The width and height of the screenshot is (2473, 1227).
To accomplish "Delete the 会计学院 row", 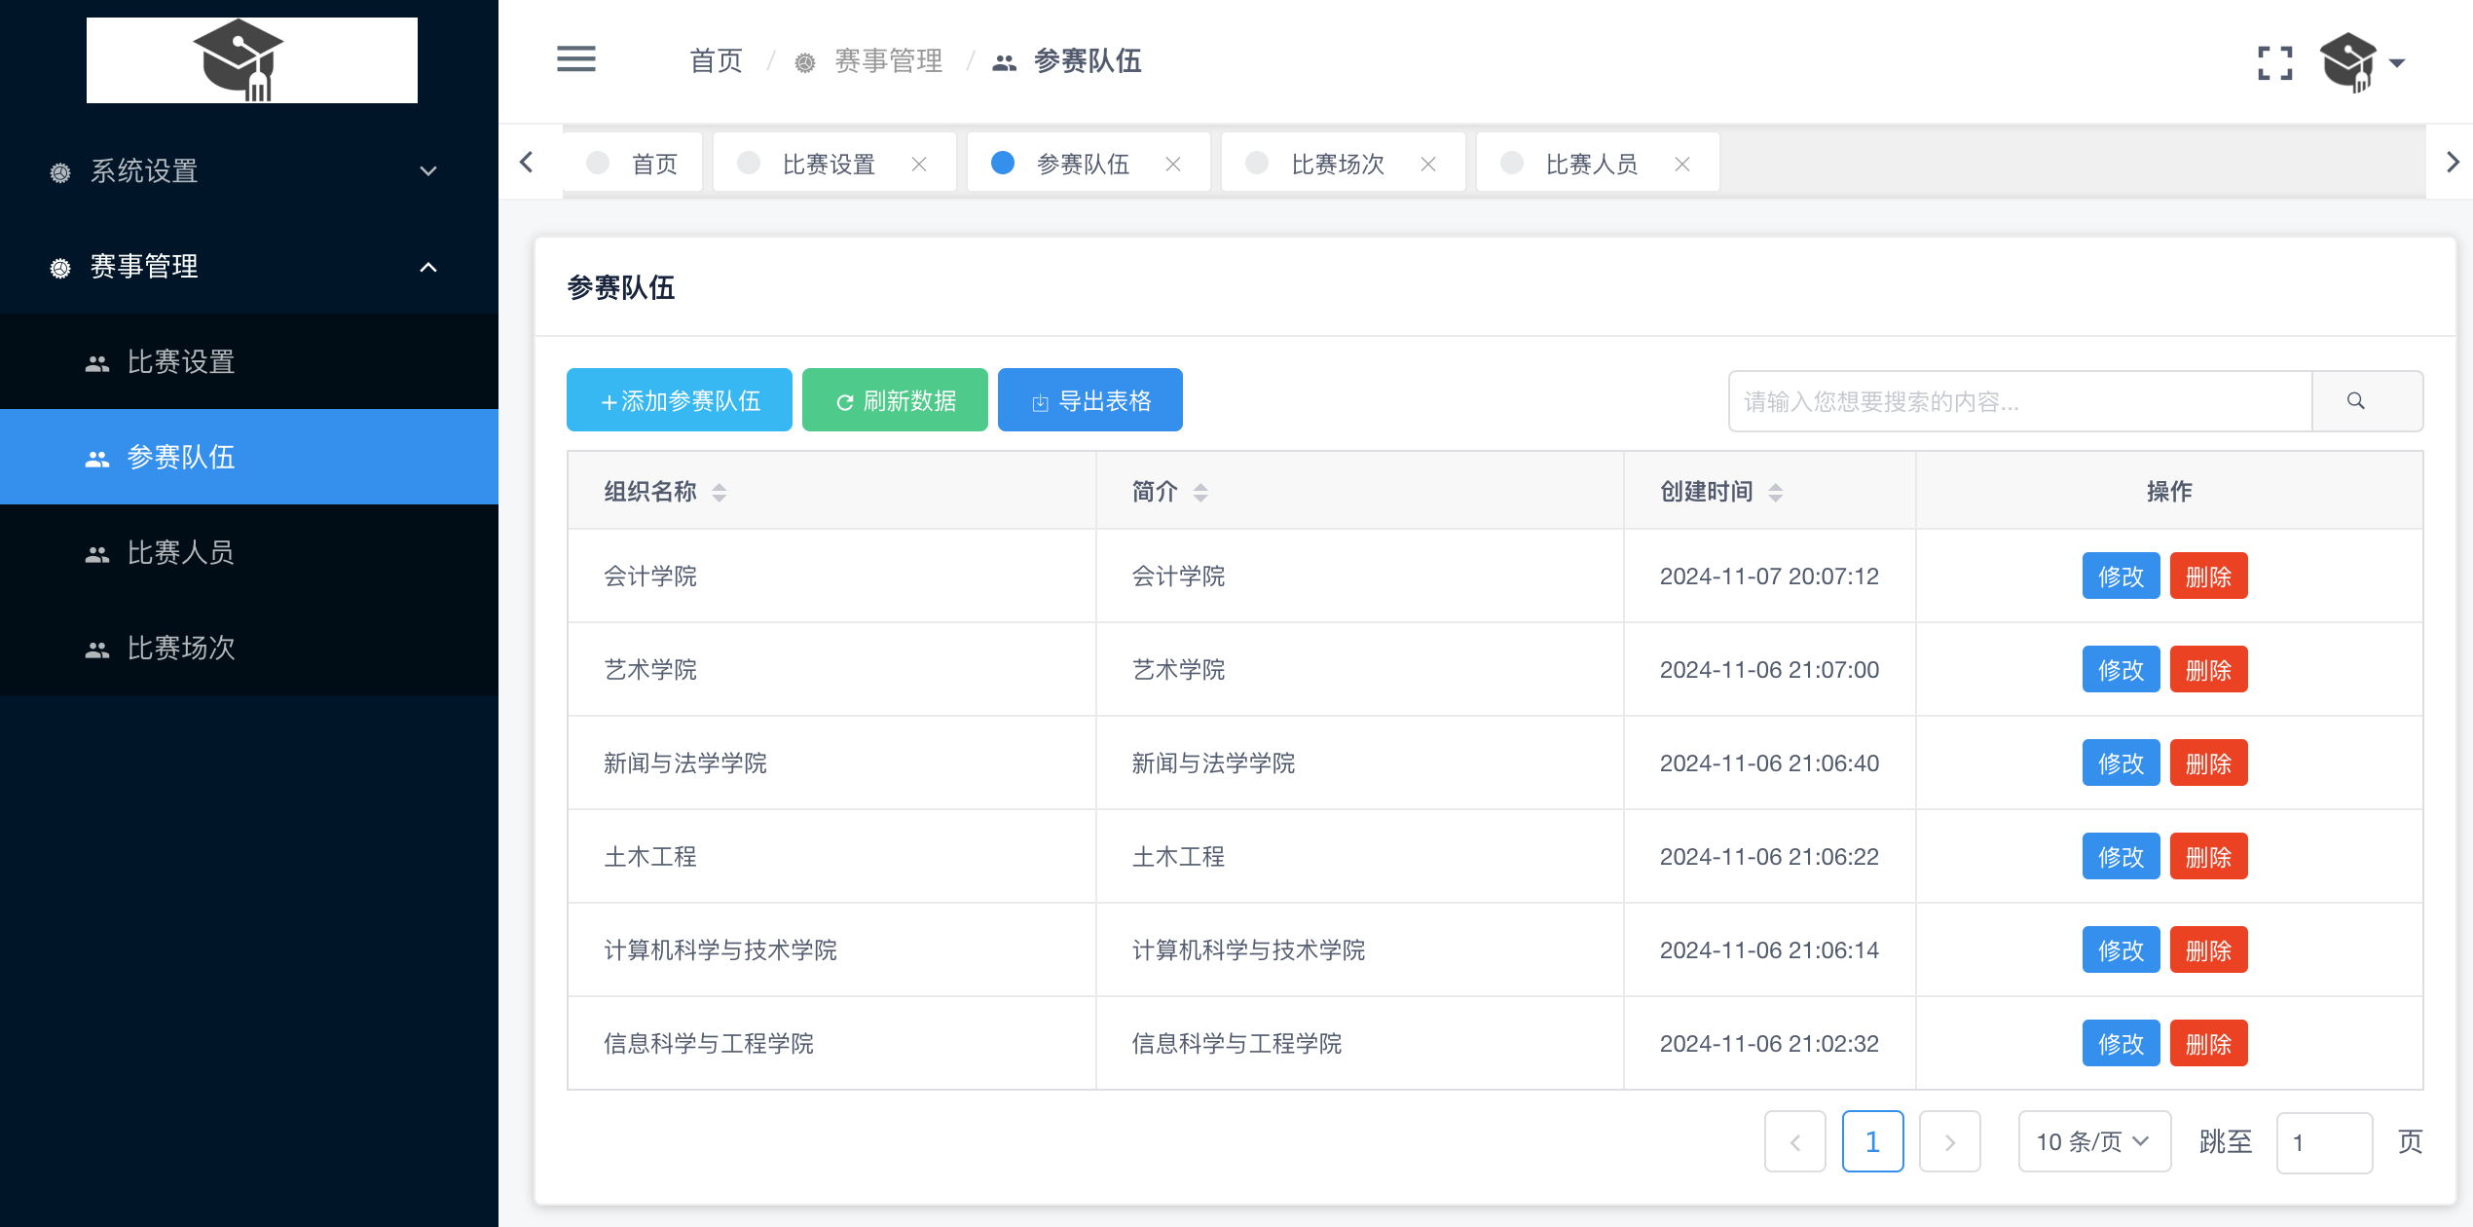I will (x=2208, y=576).
